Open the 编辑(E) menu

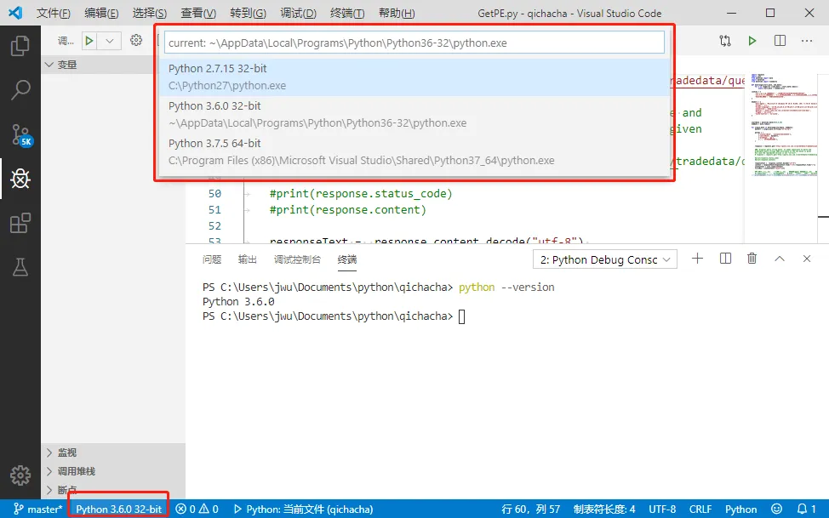101,14
